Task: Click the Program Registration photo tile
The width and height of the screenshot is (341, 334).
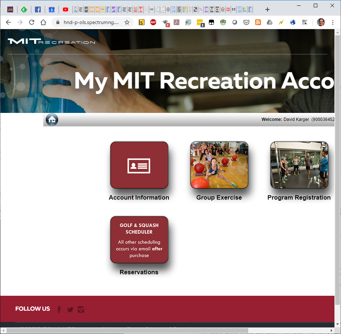Action: 299,165
